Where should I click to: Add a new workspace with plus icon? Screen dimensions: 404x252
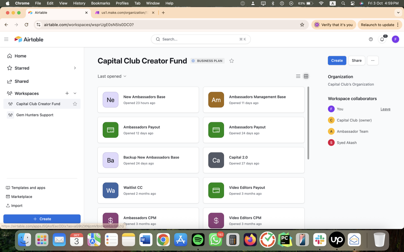tap(67, 93)
